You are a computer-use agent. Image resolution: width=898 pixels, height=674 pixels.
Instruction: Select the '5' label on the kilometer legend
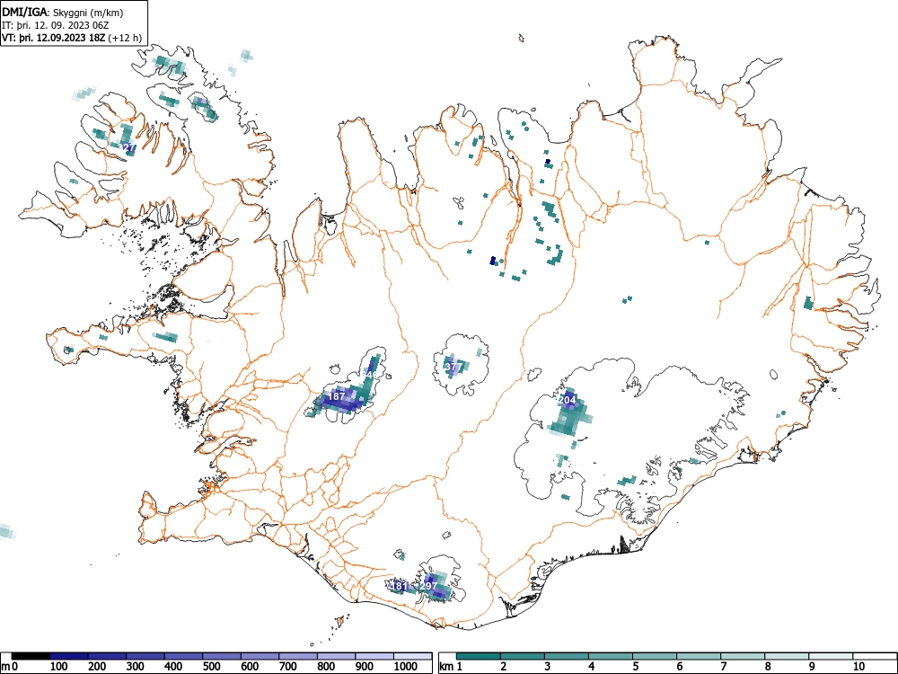[636, 667]
